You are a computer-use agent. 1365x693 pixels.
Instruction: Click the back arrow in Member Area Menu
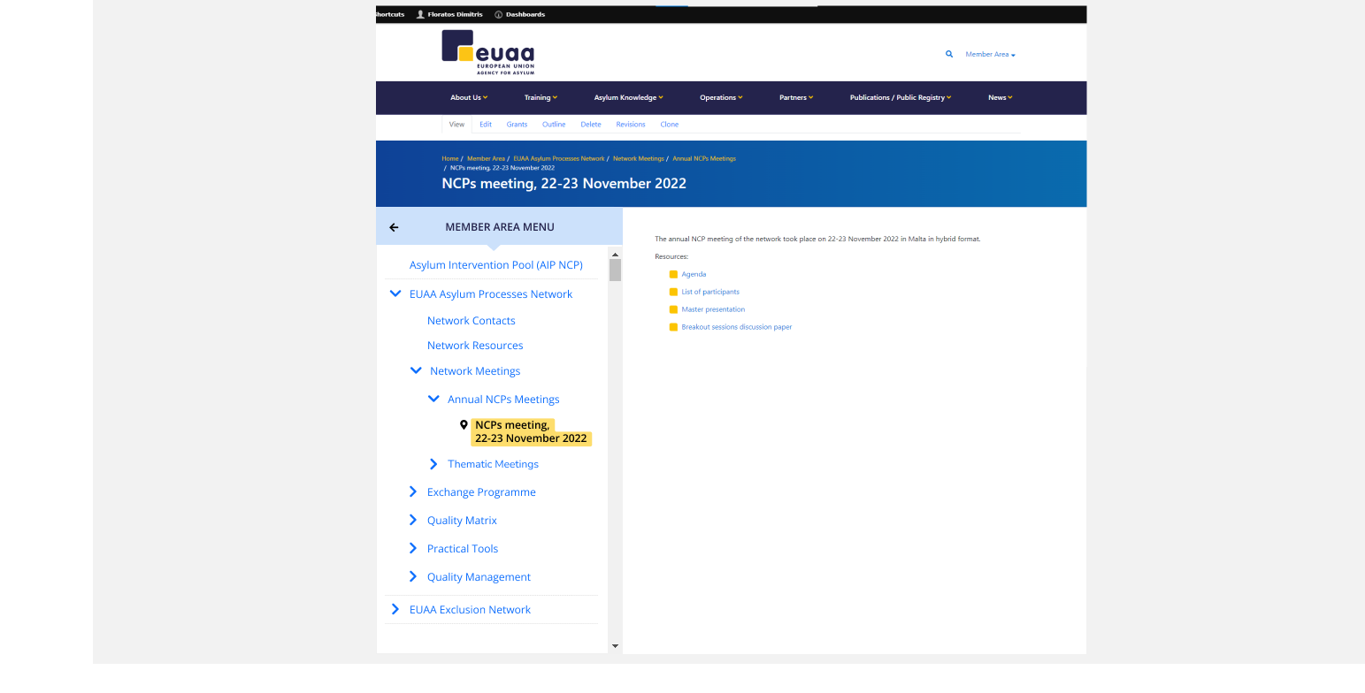click(x=394, y=226)
